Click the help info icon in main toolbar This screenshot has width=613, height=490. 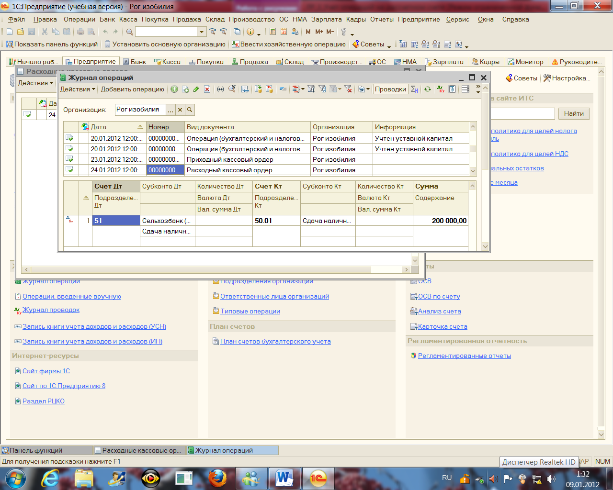point(250,32)
